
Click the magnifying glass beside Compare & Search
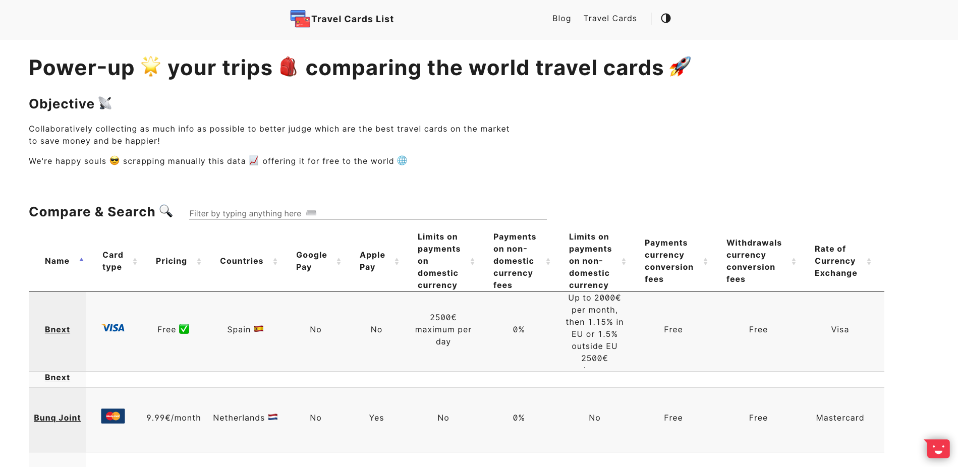pos(165,212)
